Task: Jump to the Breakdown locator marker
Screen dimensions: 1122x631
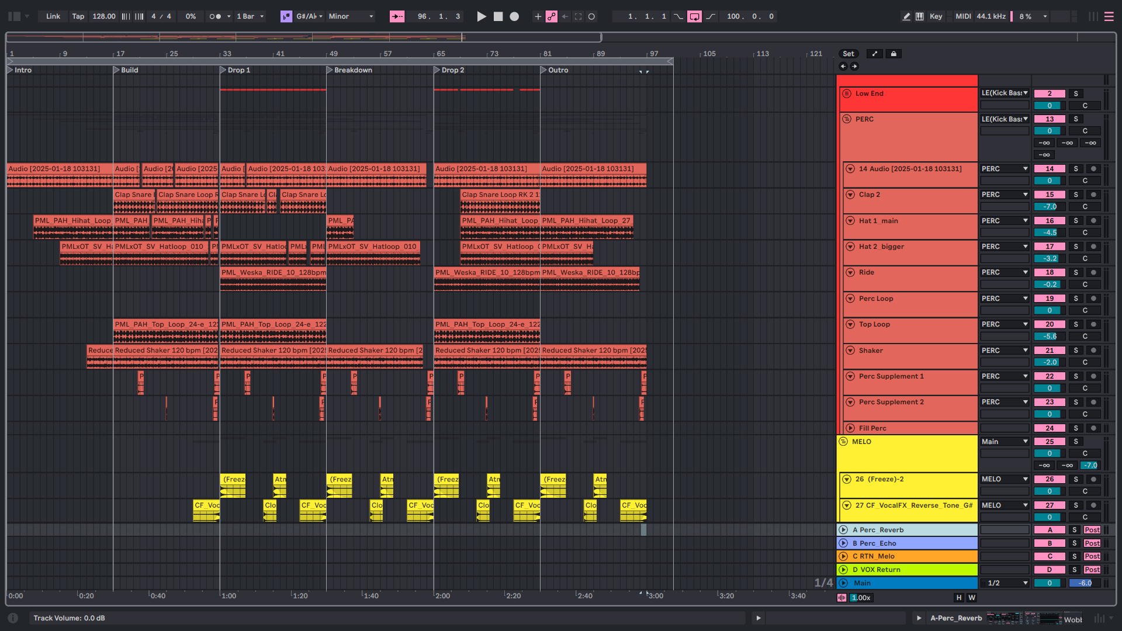Action: coord(330,70)
